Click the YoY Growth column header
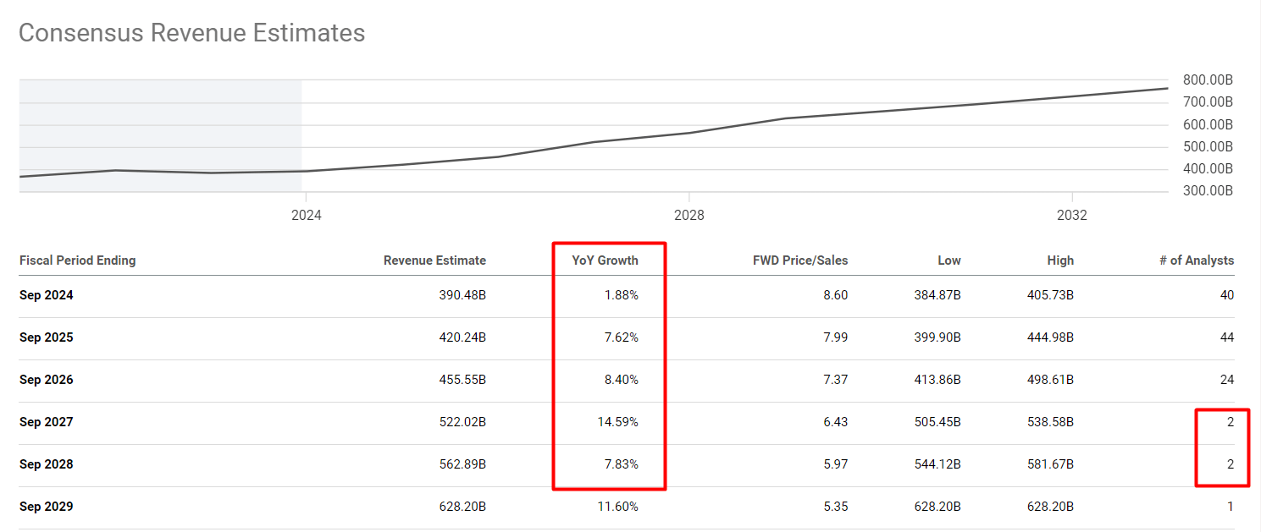The height and width of the screenshot is (532, 1261). (x=605, y=261)
